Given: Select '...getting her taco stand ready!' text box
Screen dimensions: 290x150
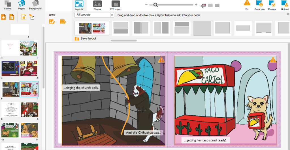Looking at the screenshot, I should click(x=206, y=140).
